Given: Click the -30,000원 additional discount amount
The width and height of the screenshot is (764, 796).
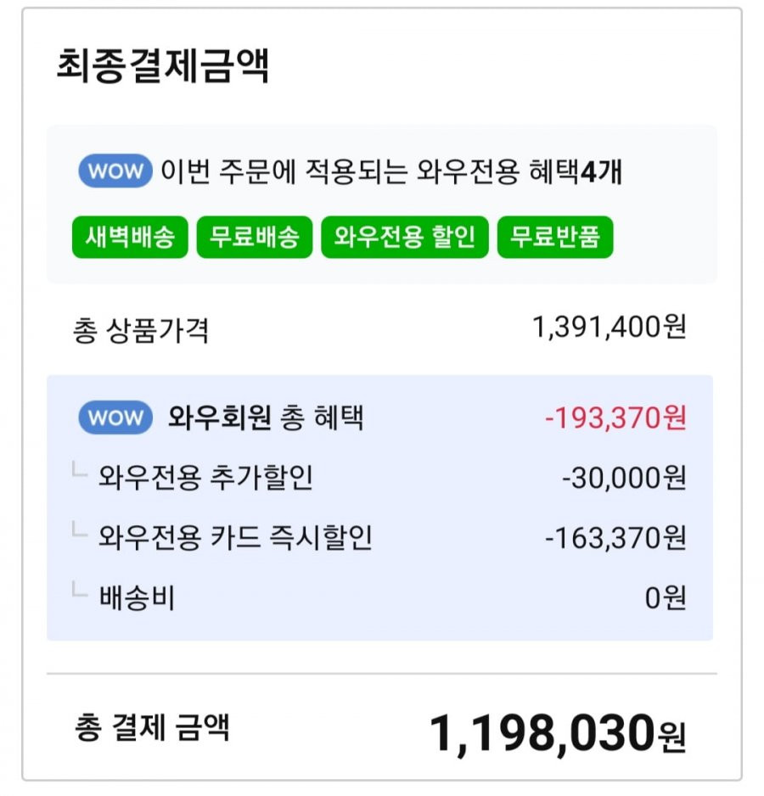Looking at the screenshot, I should coord(624,478).
